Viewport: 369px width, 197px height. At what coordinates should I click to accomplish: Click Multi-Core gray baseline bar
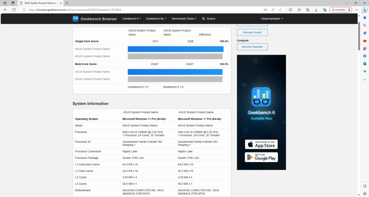[x=175, y=79]
